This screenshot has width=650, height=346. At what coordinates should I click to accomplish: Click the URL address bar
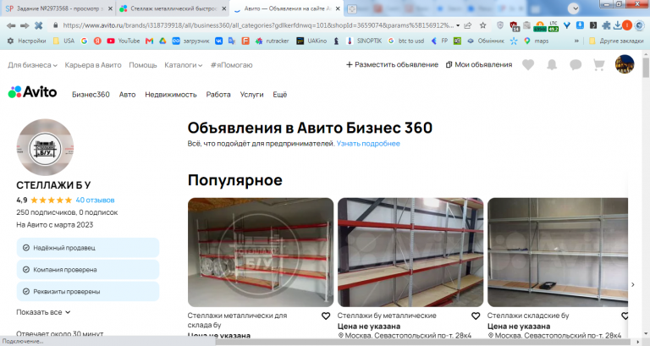tap(257, 25)
